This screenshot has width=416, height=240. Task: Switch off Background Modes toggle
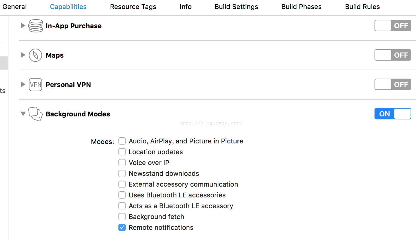393,114
